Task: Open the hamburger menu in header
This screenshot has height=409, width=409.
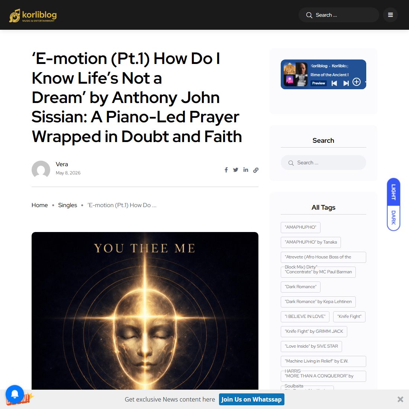Action: pos(390,15)
